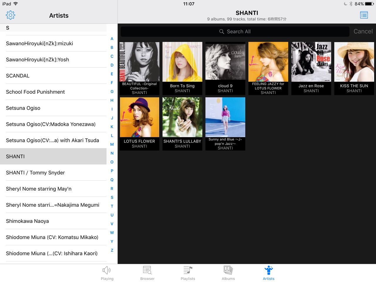Screen dimensions: 376x282
Task: Switch to list view icon
Action: pyautogui.click(x=364, y=15)
